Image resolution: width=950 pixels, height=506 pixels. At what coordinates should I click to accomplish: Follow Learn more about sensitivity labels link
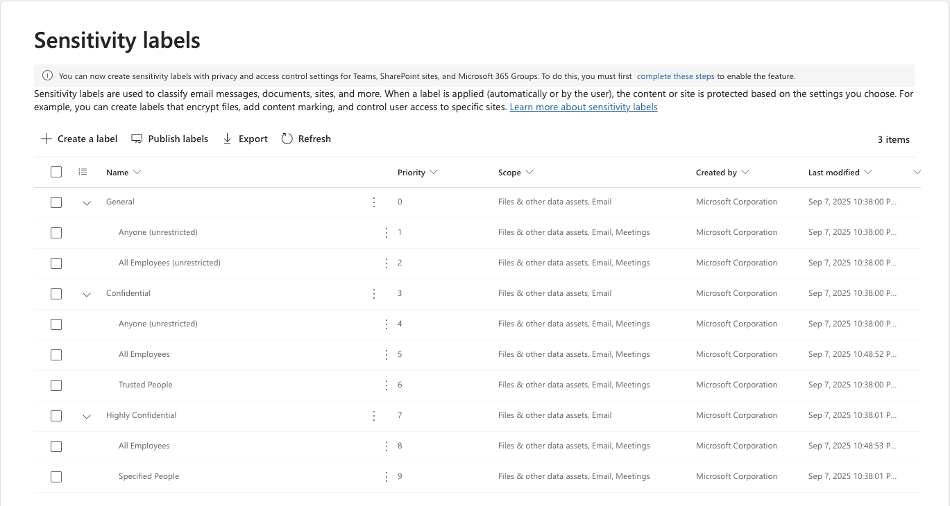[x=583, y=107]
